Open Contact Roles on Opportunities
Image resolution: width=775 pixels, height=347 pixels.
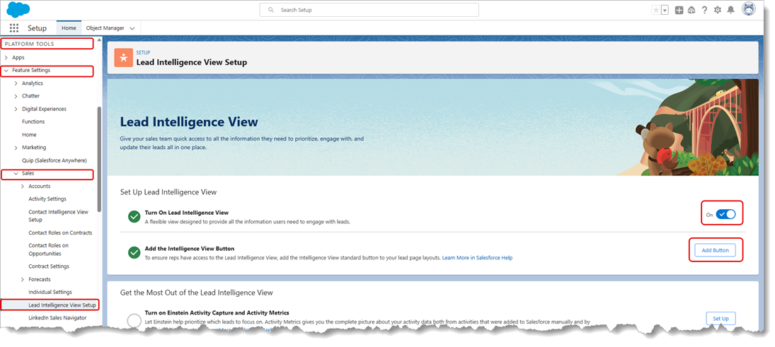tap(48, 249)
